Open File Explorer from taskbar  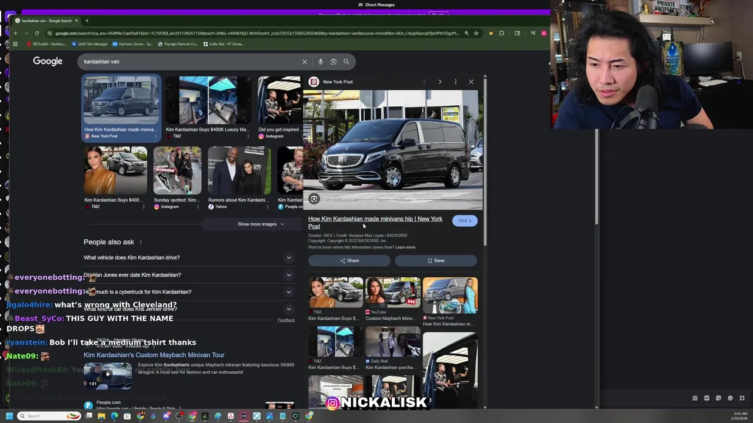(101, 416)
